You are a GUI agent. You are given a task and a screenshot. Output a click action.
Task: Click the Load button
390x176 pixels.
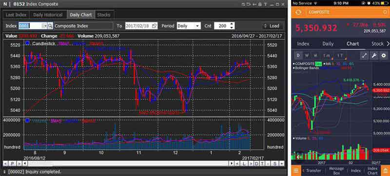tap(272, 26)
